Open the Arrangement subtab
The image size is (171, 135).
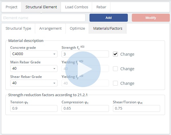(50, 29)
